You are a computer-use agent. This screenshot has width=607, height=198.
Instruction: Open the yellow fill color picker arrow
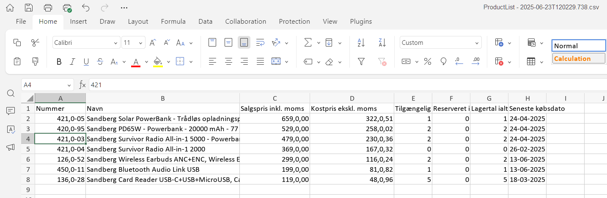coord(168,62)
